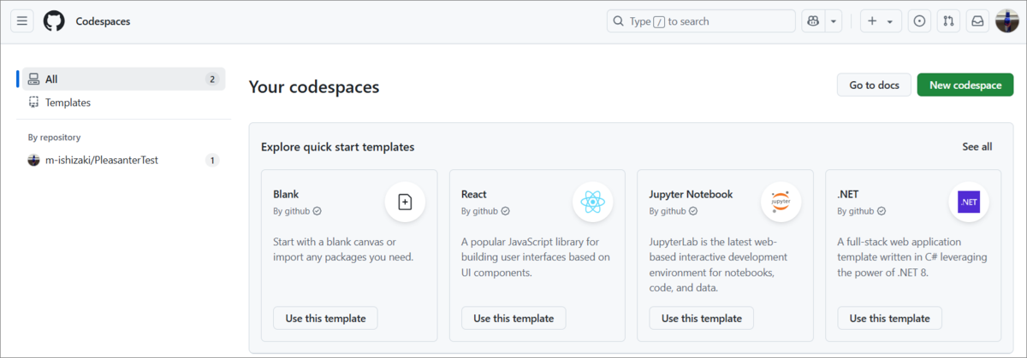Click the Blank template title
The image size is (1027, 358).
[x=286, y=194]
